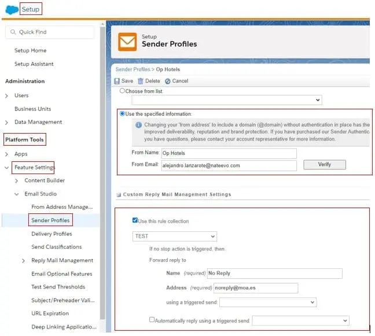Click the Verify button

pyautogui.click(x=324, y=165)
